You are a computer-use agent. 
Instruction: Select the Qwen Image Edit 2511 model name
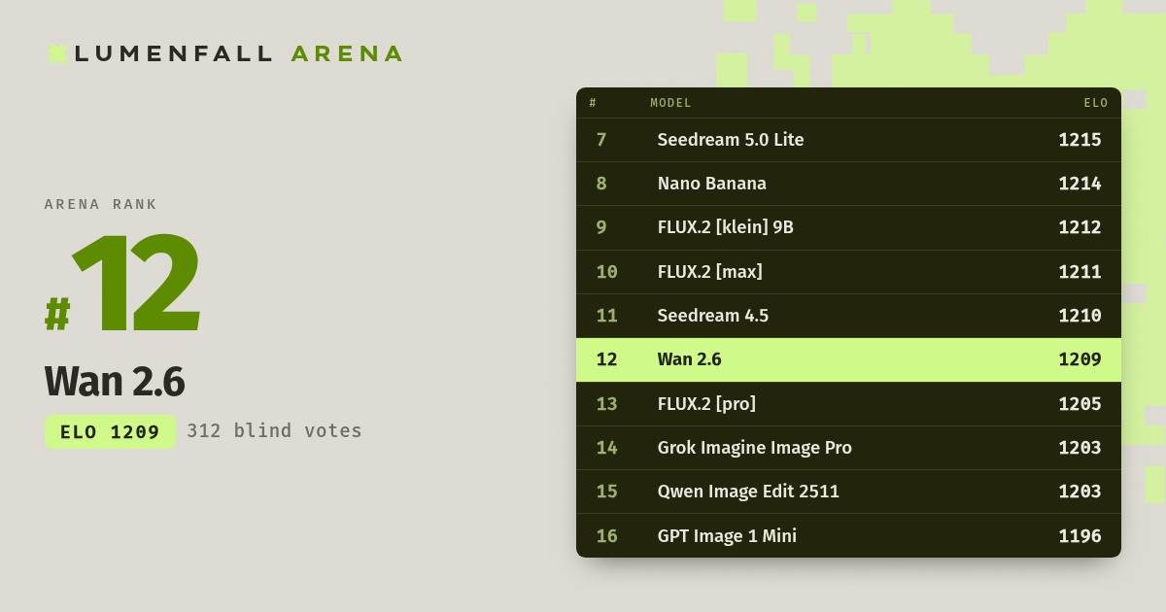coord(748,492)
